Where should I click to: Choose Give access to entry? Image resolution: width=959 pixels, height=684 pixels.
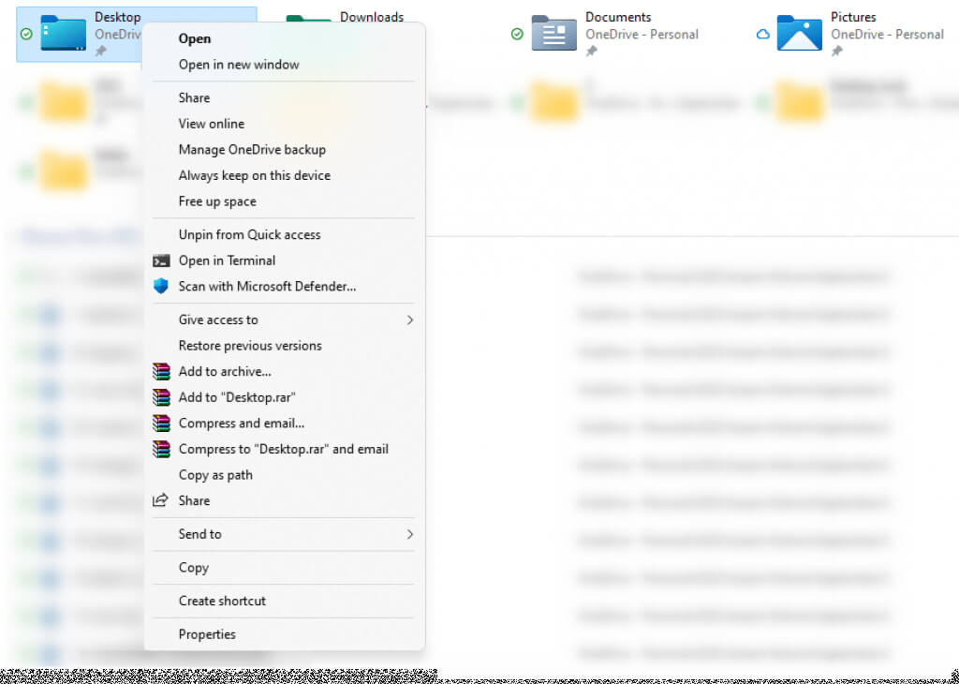(218, 320)
